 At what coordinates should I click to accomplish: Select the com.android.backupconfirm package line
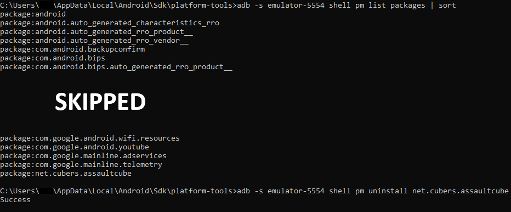[x=72, y=49]
